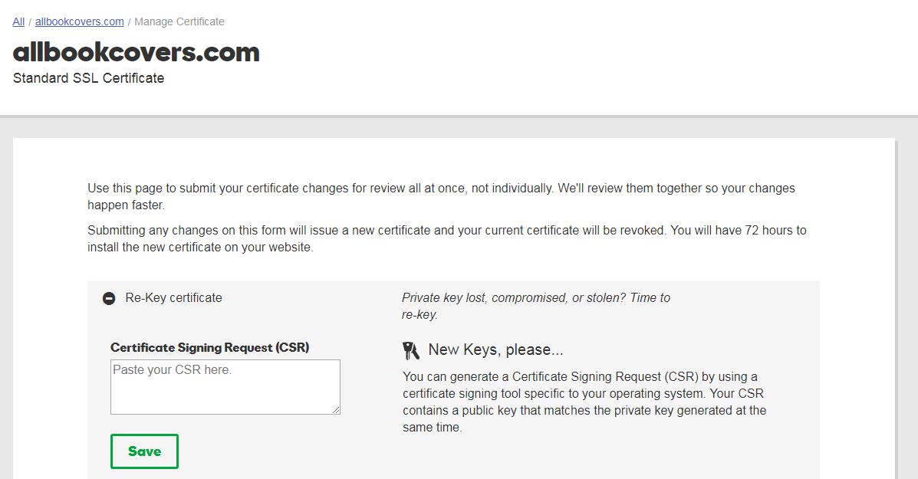The width and height of the screenshot is (918, 479).
Task: Click the New Keys, please... heading
Action: (x=495, y=349)
